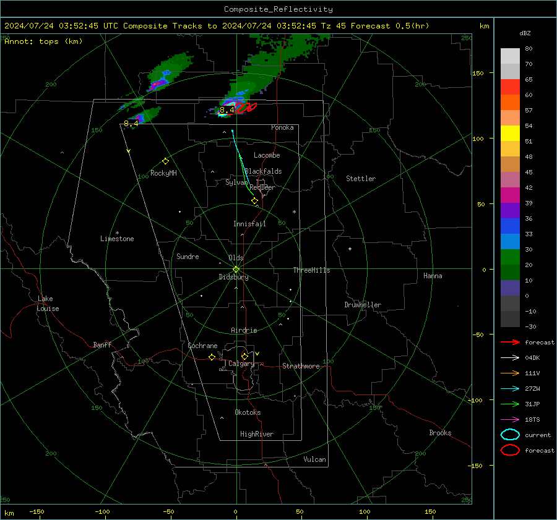The width and height of the screenshot is (557, 520).
Task: Select the orange 111V arrow in the legend
Action: 510,373
